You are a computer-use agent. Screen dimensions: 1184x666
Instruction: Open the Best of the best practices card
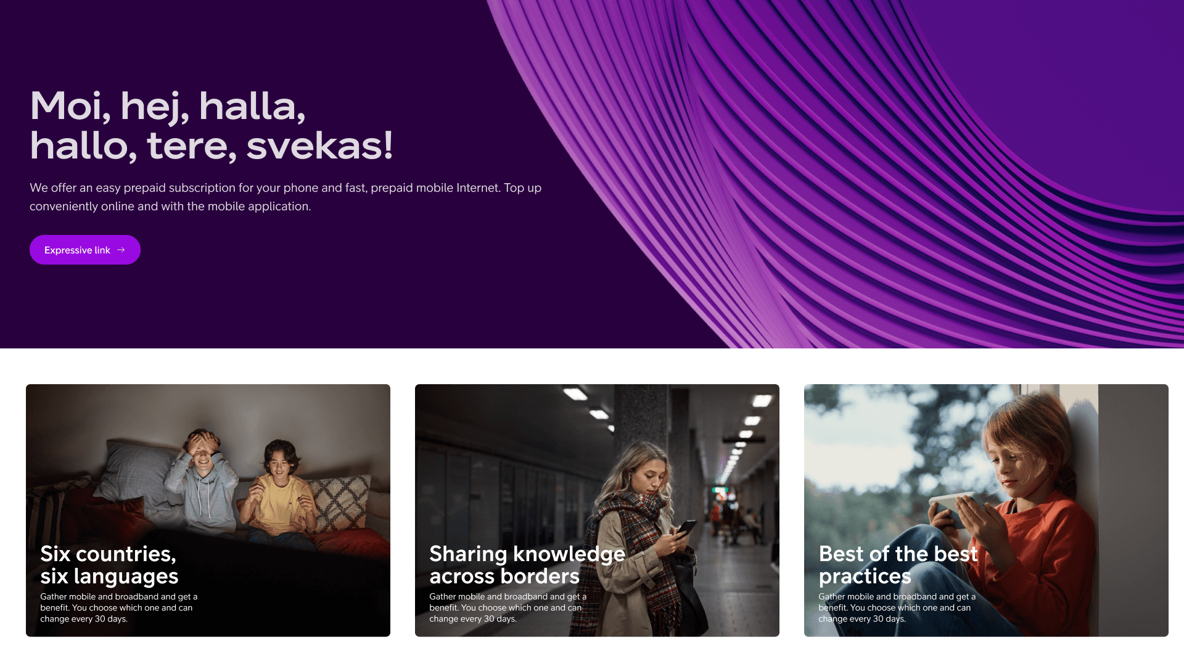pyautogui.click(x=986, y=510)
